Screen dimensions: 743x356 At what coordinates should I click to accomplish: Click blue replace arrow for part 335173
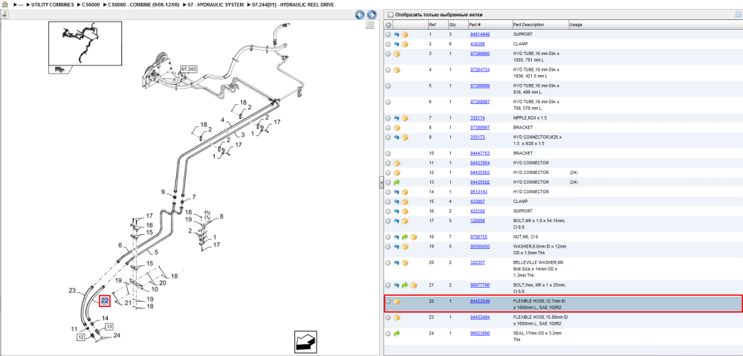[397, 137]
